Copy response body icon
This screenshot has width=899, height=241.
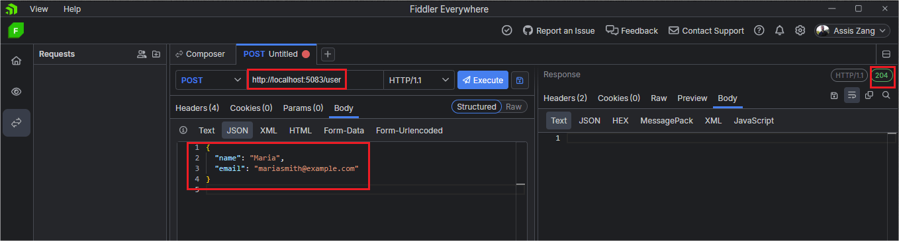869,95
